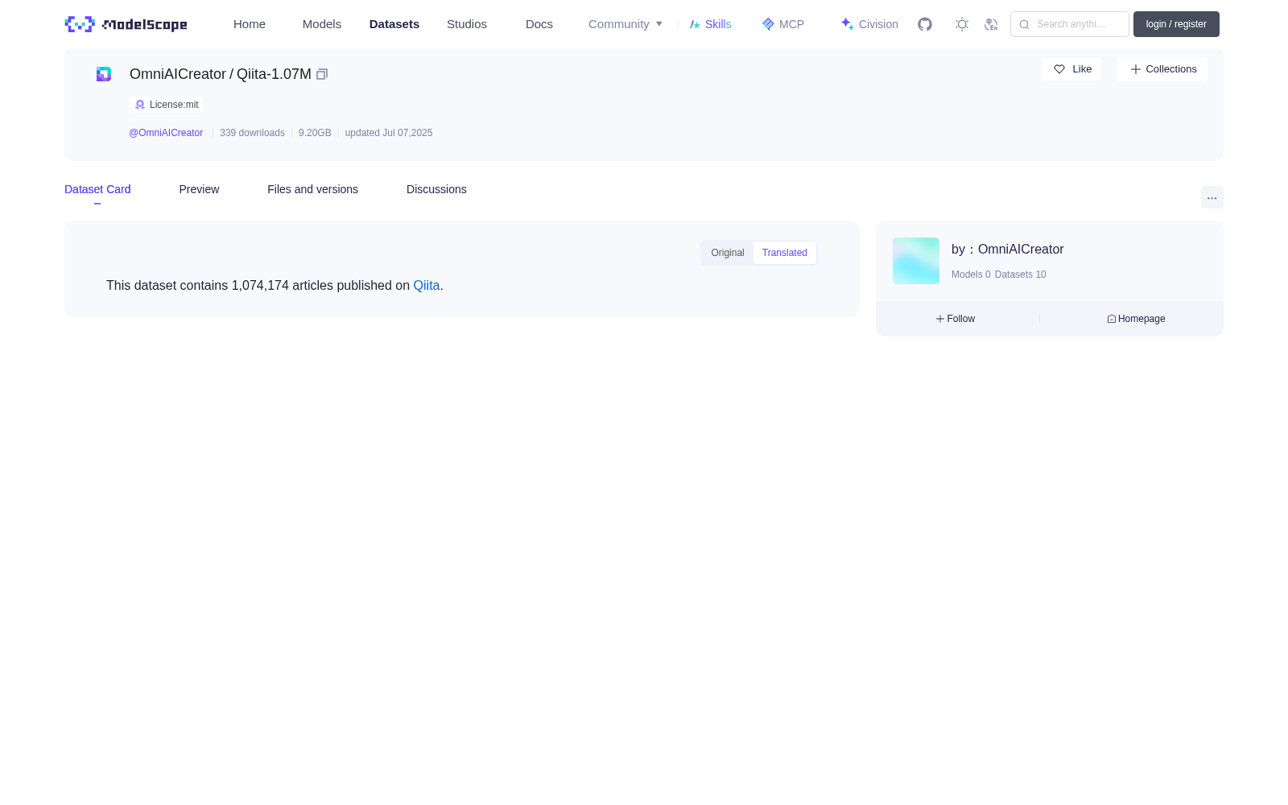Open the Qiita hyperlink
The image size is (1288, 805).
point(427,286)
